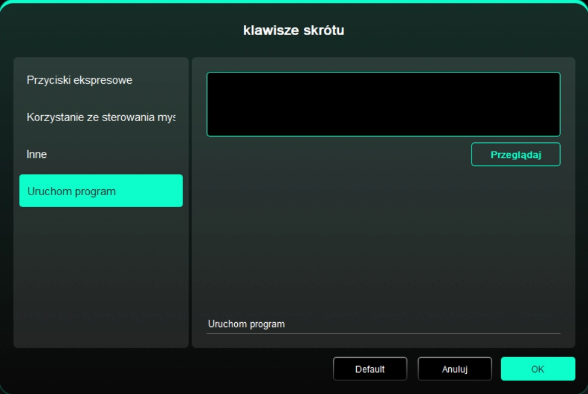Screen dimensions: 588x394
Task: Focus the Uruchom program name field
Action: (x=383, y=325)
